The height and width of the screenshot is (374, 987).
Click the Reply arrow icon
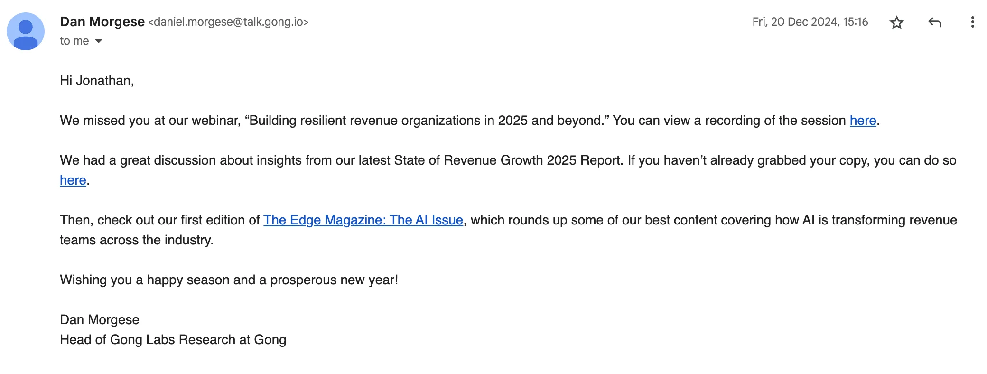click(934, 22)
